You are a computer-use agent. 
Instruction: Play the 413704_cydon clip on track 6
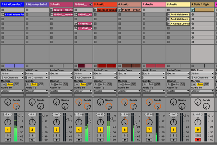click(120, 10)
